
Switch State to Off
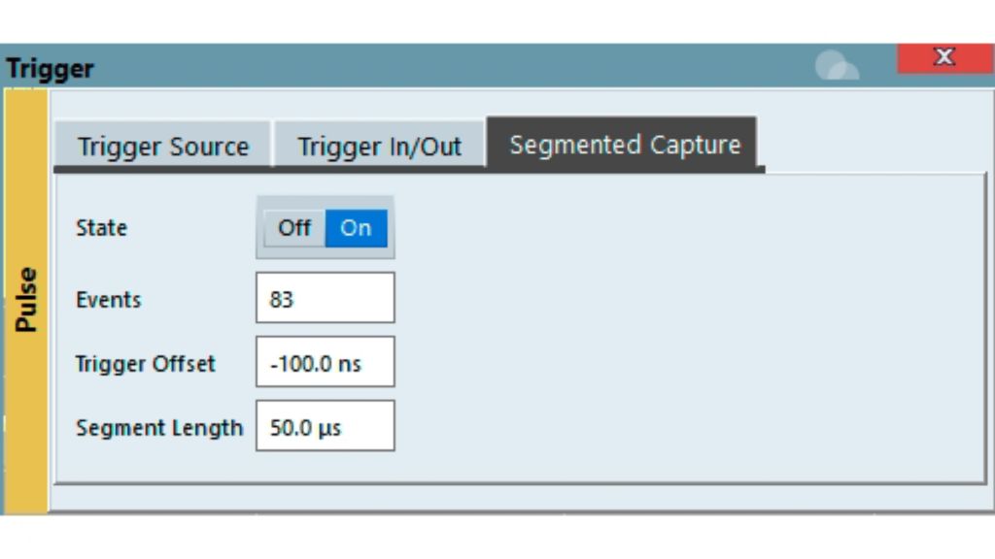(293, 228)
